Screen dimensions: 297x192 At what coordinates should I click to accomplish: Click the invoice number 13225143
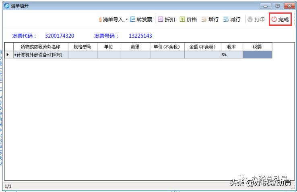tap(140, 36)
